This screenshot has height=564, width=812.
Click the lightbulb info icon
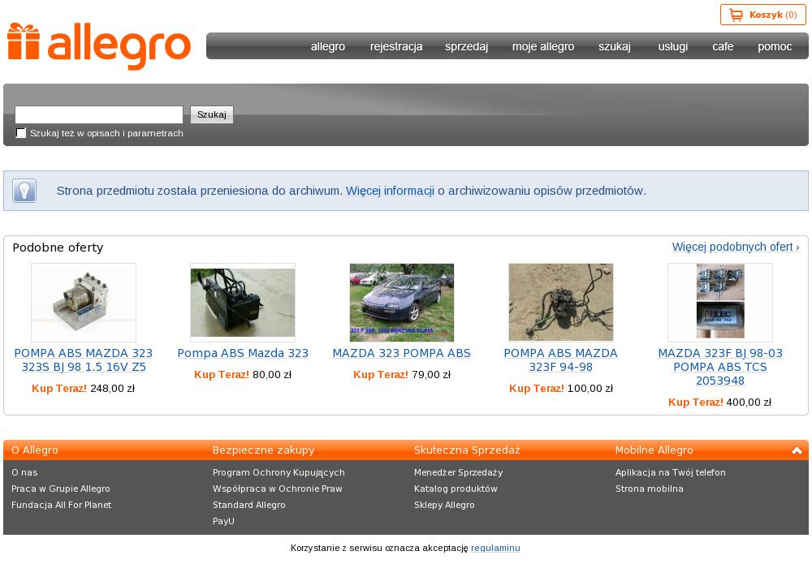pyautogui.click(x=24, y=191)
